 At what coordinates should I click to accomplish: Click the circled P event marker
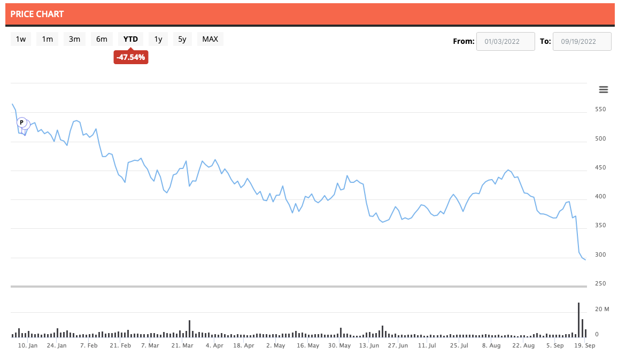[x=22, y=122]
